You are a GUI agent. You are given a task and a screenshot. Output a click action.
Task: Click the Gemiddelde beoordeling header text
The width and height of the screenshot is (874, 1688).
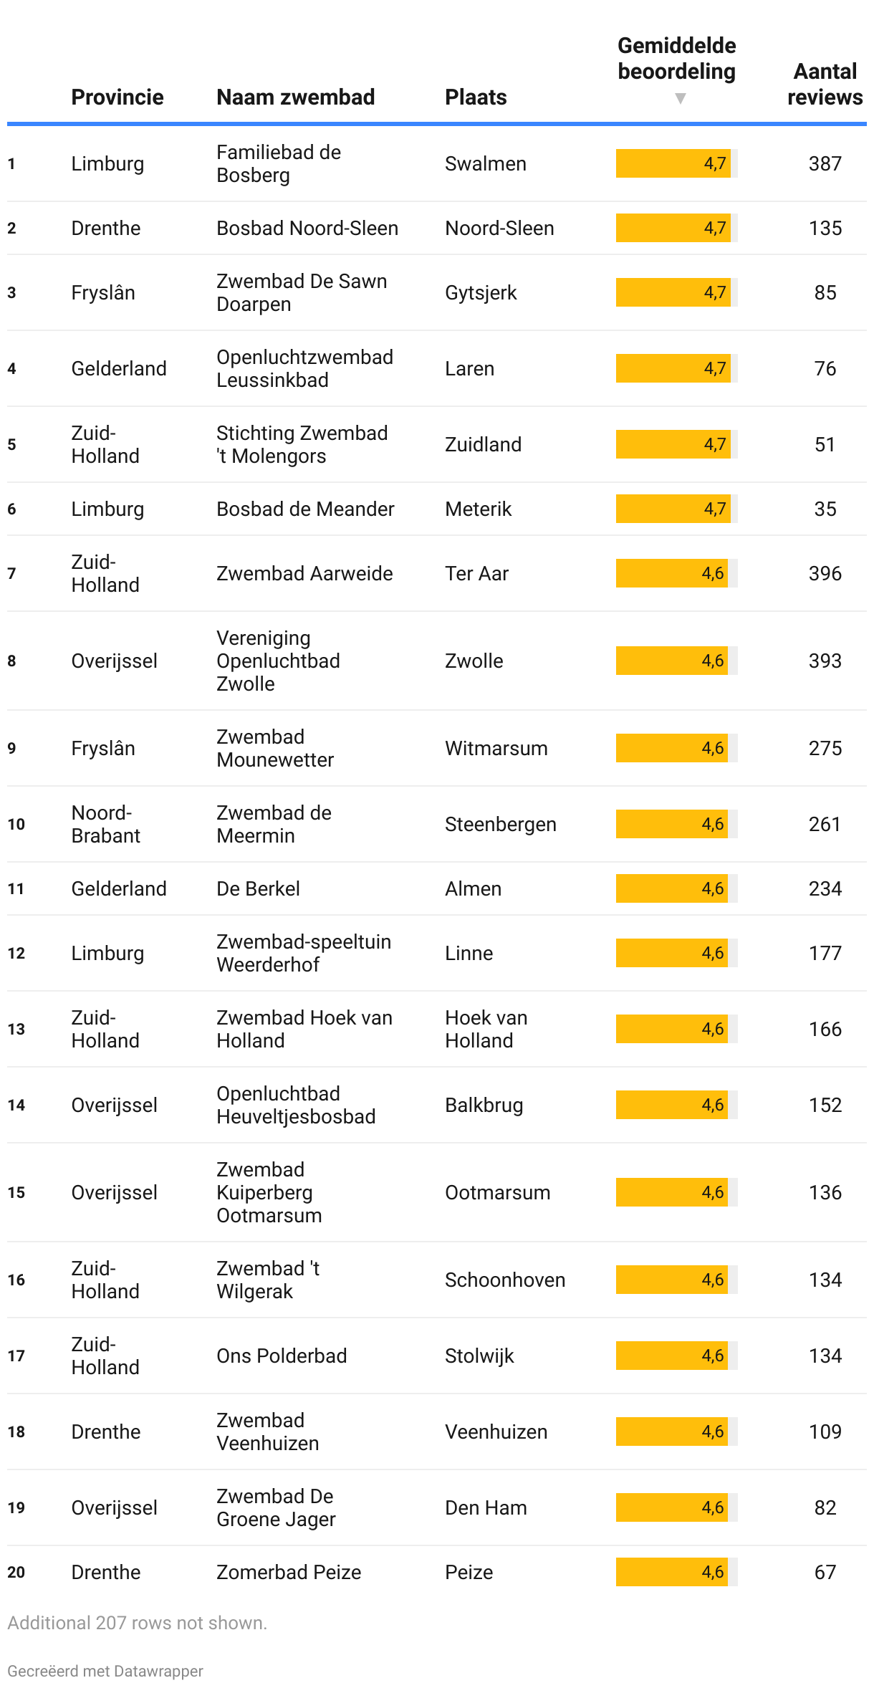click(x=677, y=59)
